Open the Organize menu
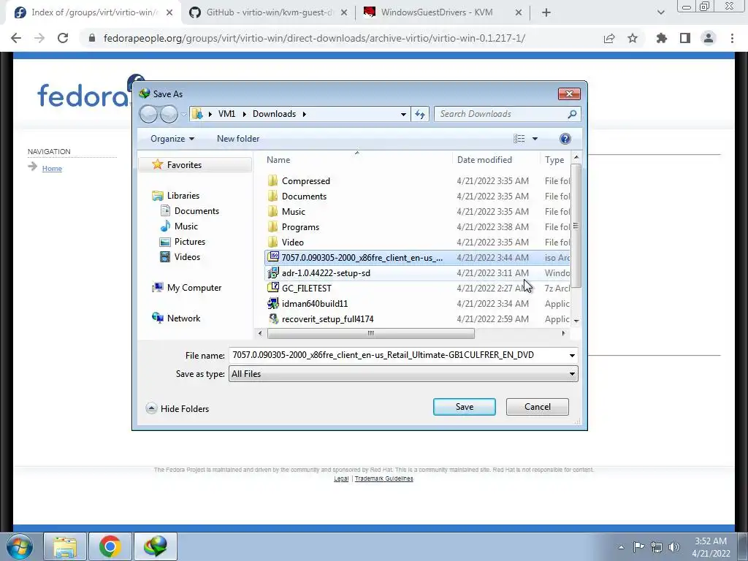The height and width of the screenshot is (561, 748). (172, 139)
